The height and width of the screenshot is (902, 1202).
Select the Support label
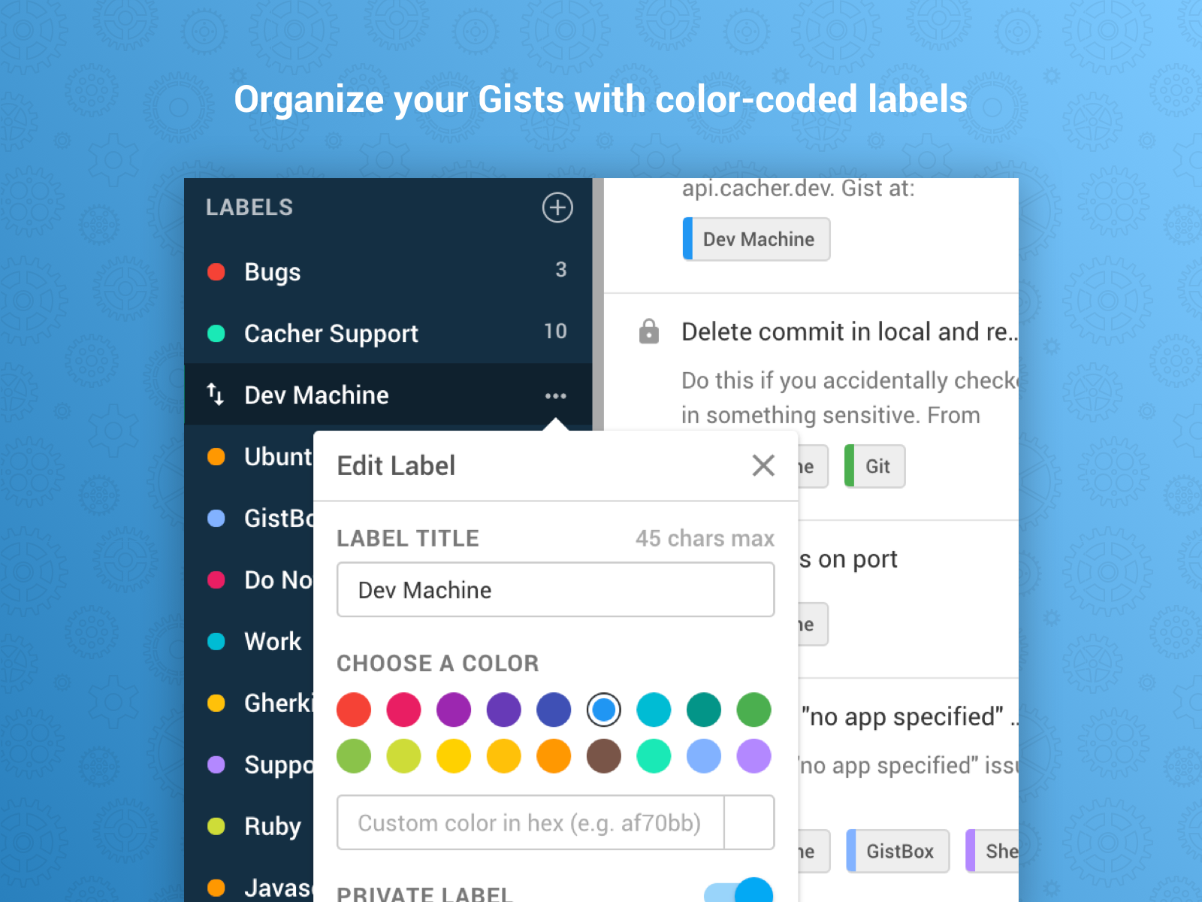[x=249, y=764]
